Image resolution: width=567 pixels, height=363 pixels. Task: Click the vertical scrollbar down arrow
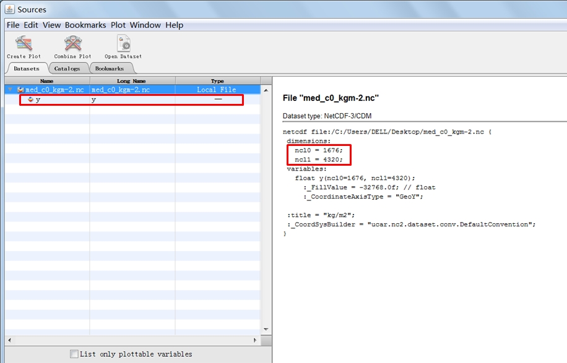pyautogui.click(x=266, y=330)
